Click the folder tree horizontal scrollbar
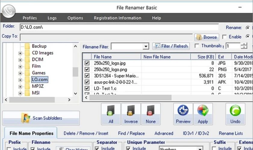This screenshot has height=150, width=253. coord(38,100)
